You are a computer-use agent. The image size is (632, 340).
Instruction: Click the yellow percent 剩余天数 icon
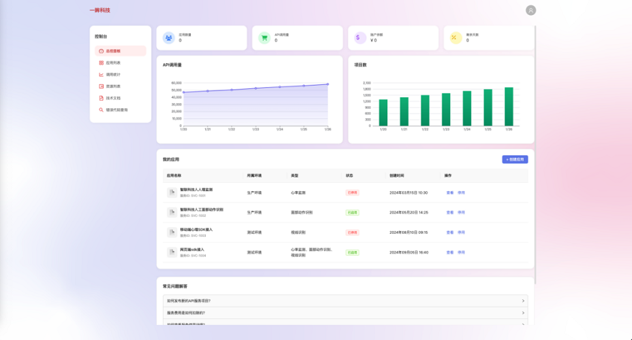click(x=455, y=38)
